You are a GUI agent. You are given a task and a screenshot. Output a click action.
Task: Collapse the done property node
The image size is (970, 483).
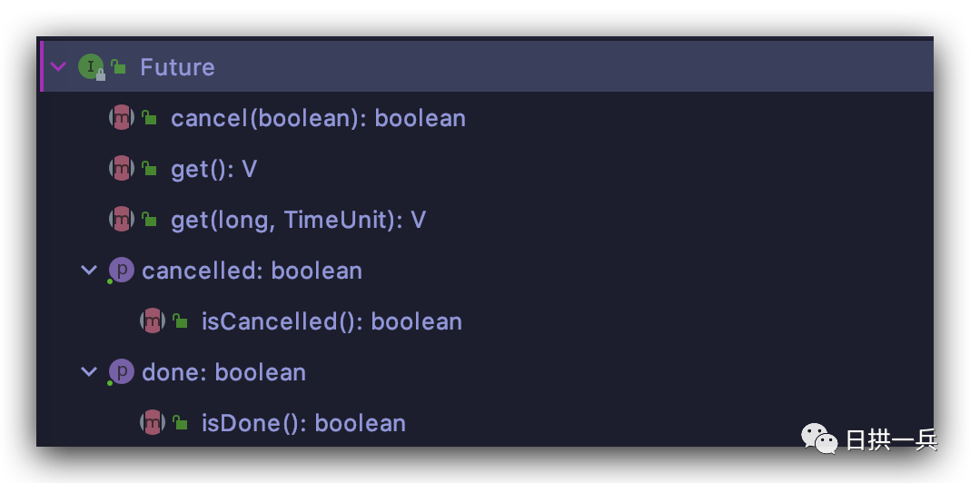pos(90,371)
